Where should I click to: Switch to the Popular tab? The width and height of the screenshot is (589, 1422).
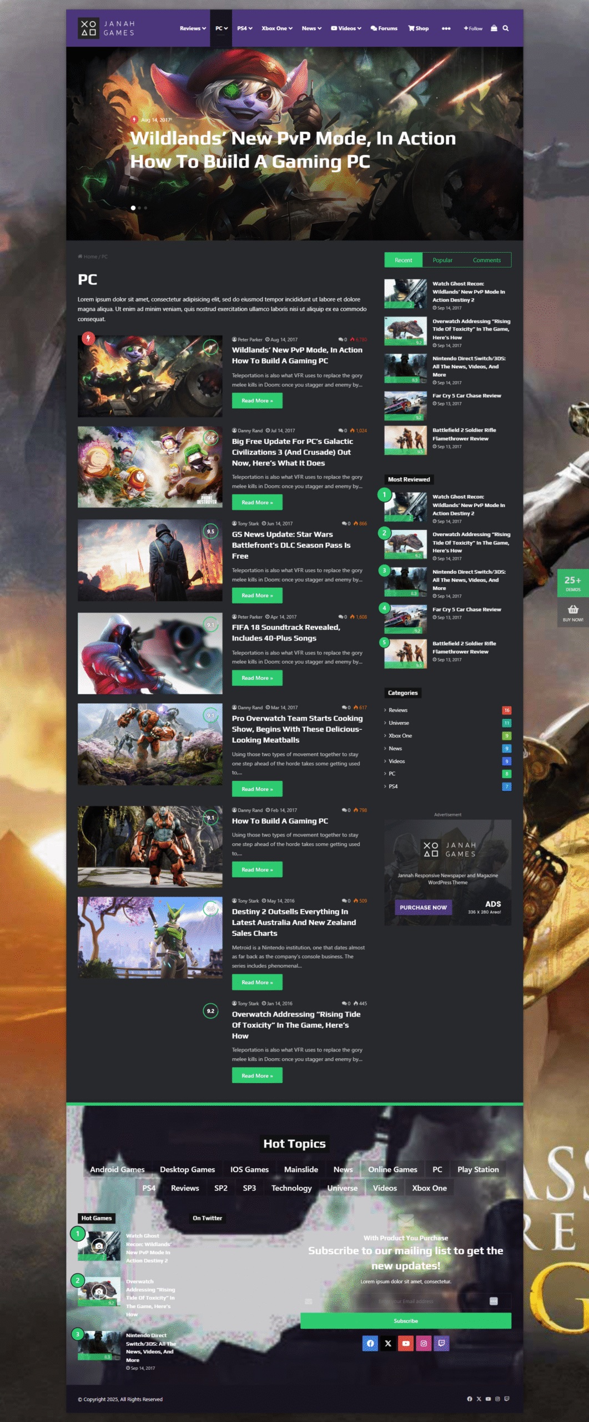pyautogui.click(x=442, y=260)
